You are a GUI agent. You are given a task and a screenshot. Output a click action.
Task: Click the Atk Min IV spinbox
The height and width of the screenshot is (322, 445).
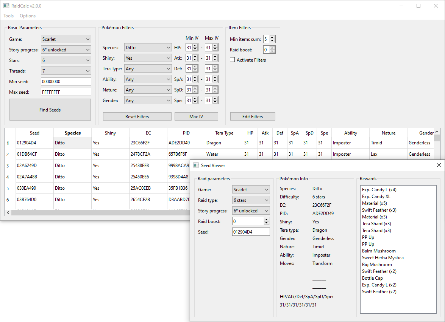tap(192, 58)
